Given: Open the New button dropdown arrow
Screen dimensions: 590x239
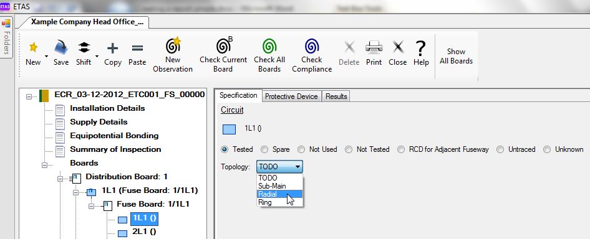Looking at the screenshot, I should (46, 57).
